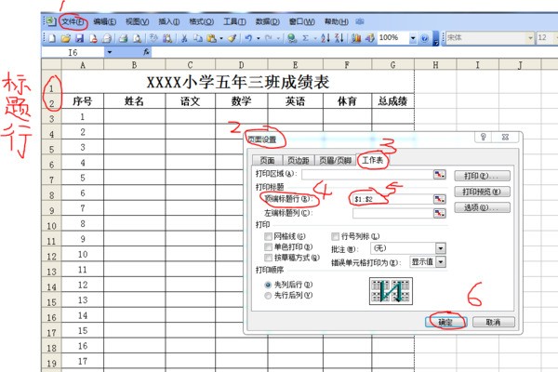The height and width of the screenshot is (372, 558).
Task: Open the zoom 100% dropdown arrow
Action: tap(413, 38)
